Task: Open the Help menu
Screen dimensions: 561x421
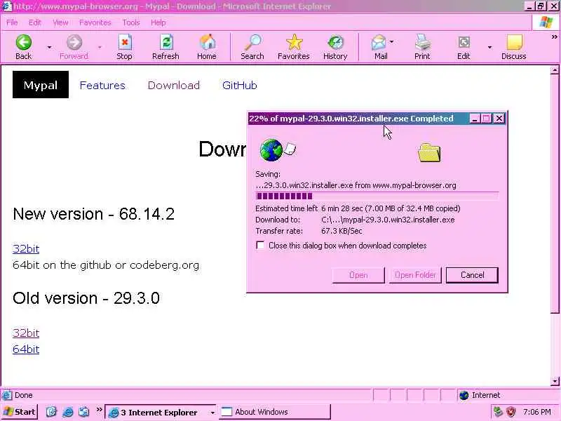Action: (x=158, y=22)
